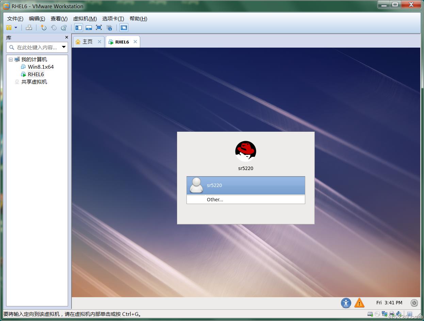424x321 pixels.
Task: Click the printer status icon
Action: 392,314
